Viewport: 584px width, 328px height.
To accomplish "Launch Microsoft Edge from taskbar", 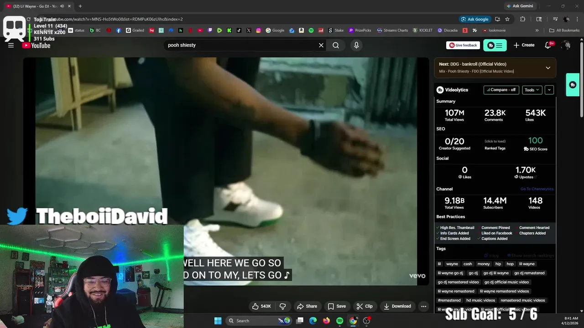I will pos(313,321).
